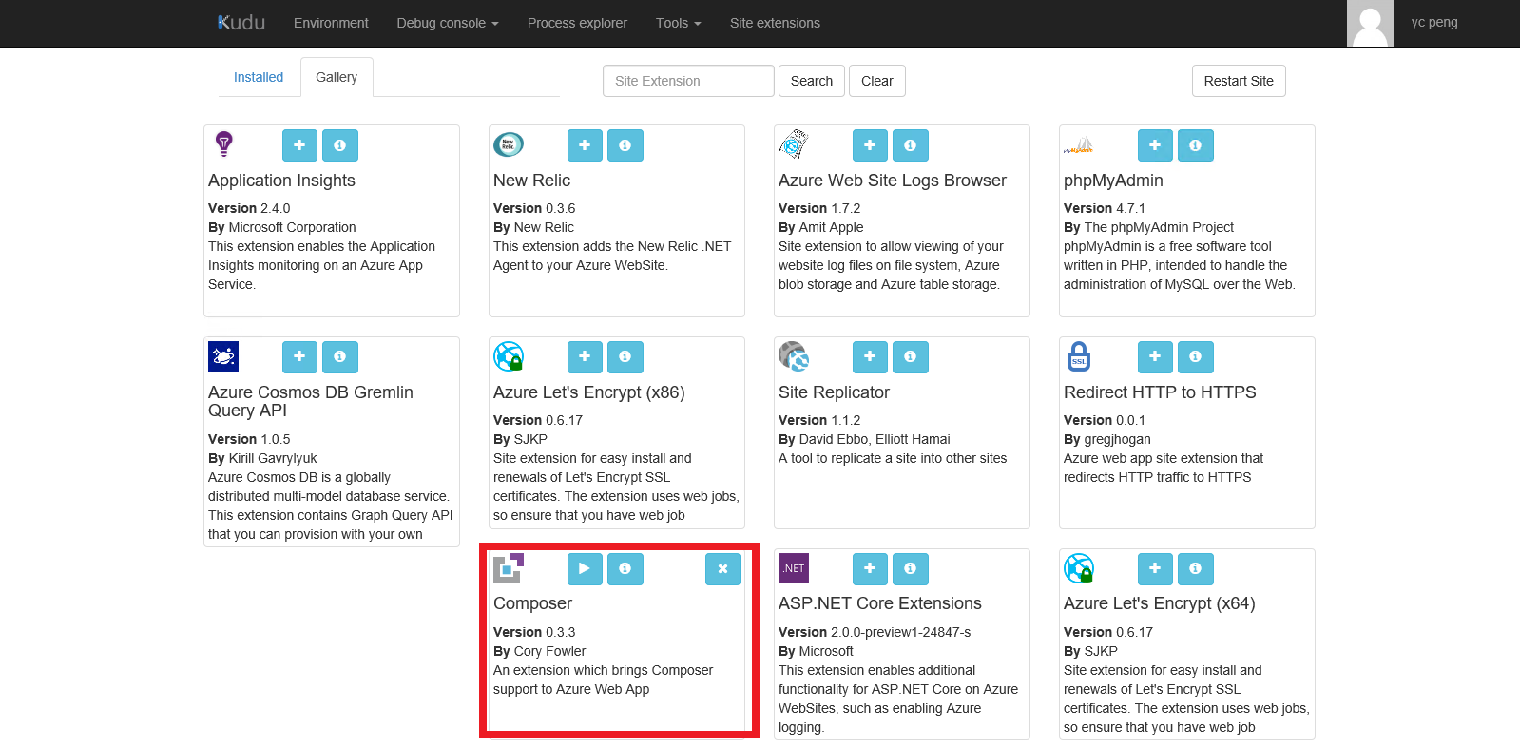The image size is (1520, 745).
Task: Install Azure Cosmos DB Gremlin Query API
Action: [299, 357]
